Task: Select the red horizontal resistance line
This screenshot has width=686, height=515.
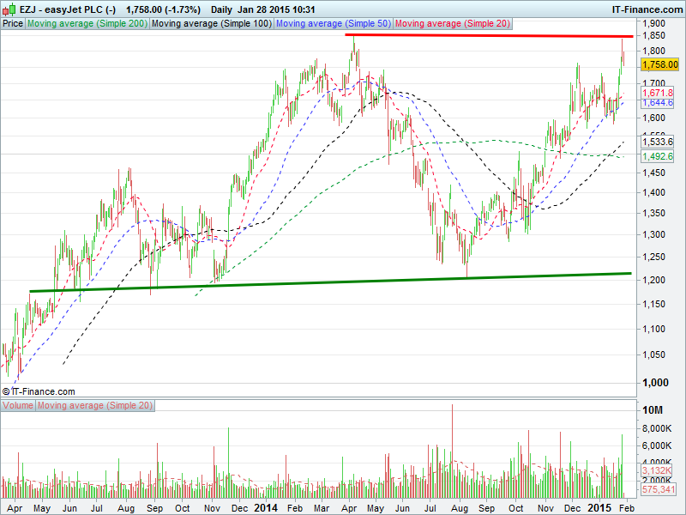Action: [x=489, y=36]
